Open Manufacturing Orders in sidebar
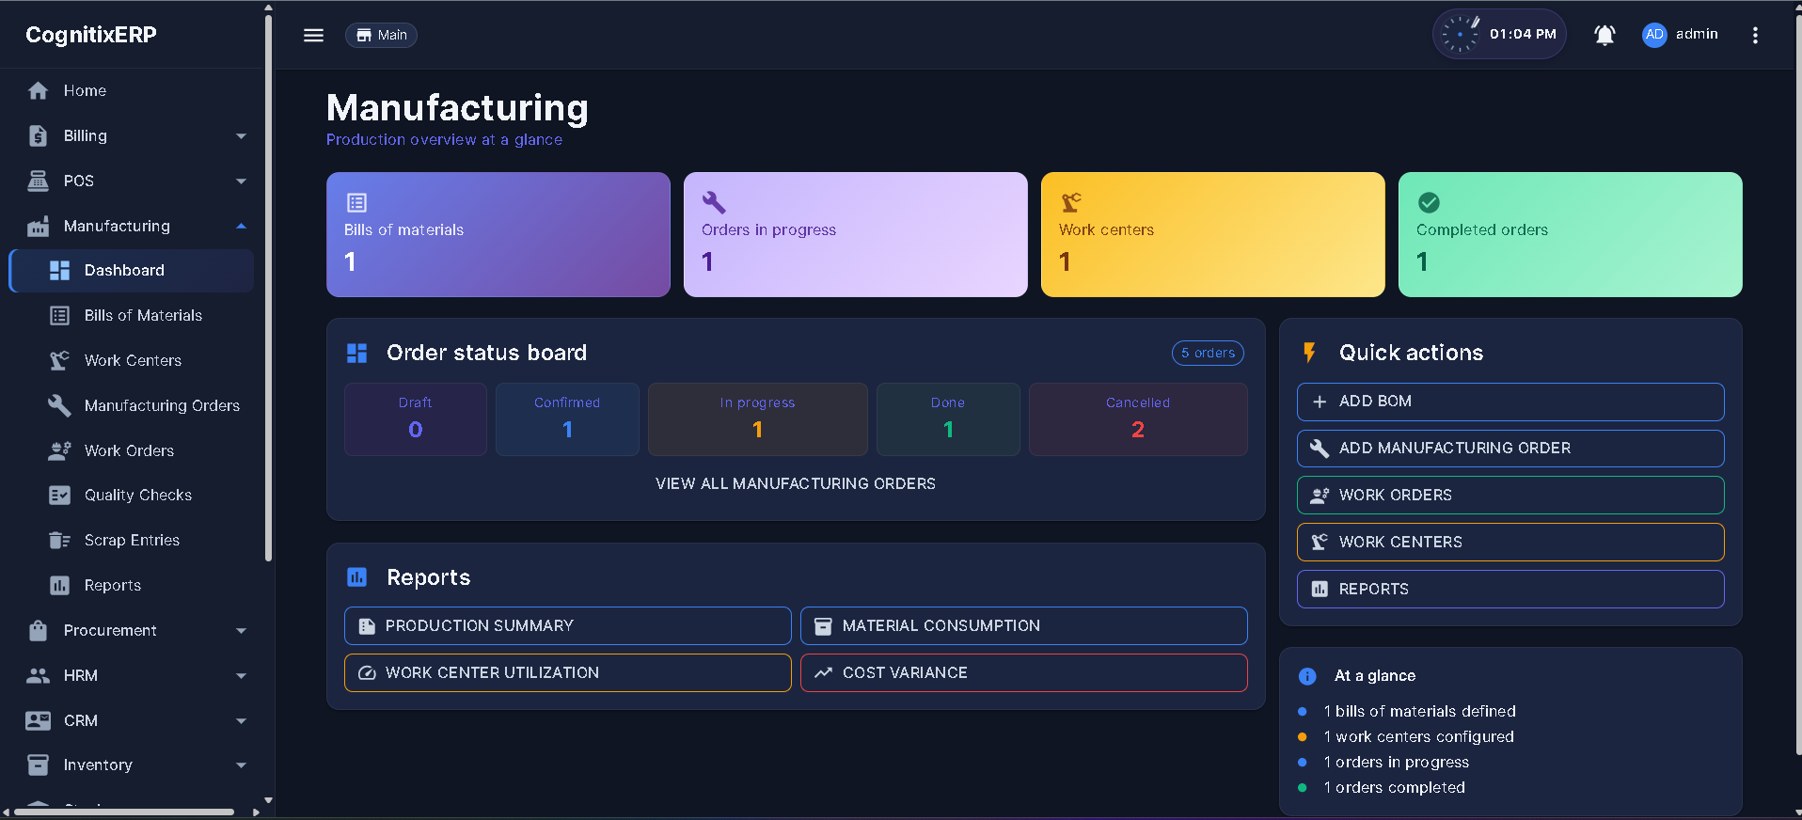 [x=132, y=405]
